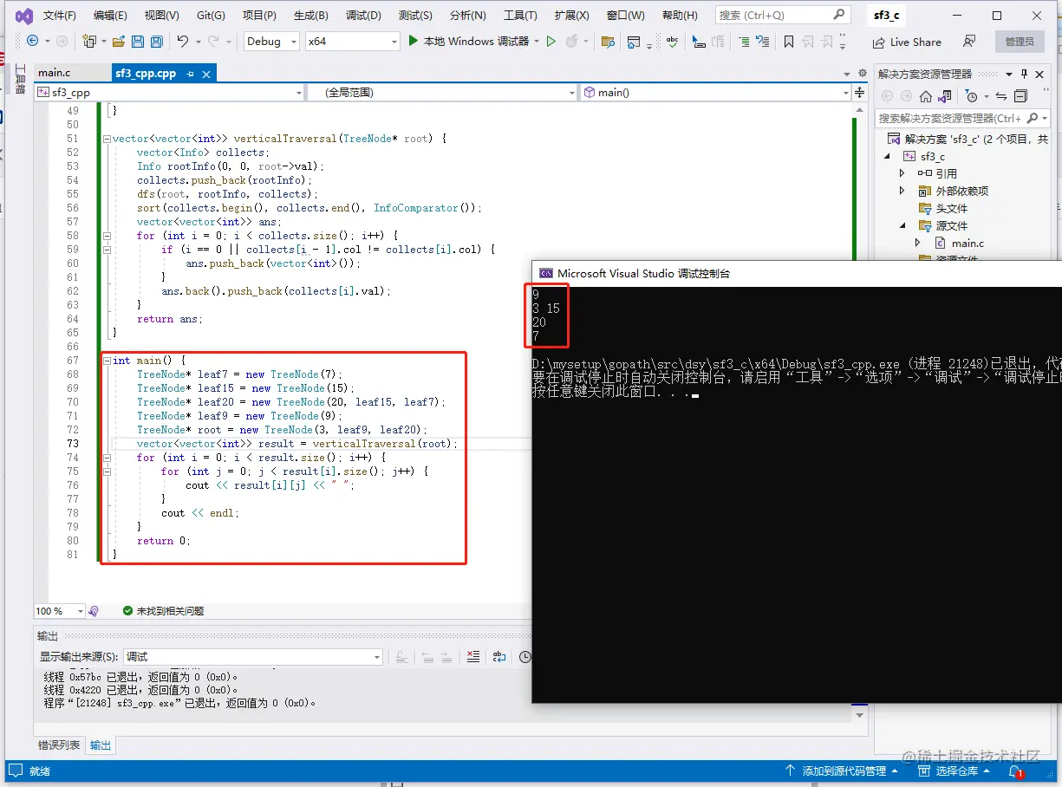Open the 调试(D) menu
Image resolution: width=1062 pixels, height=787 pixels.
[x=363, y=16]
